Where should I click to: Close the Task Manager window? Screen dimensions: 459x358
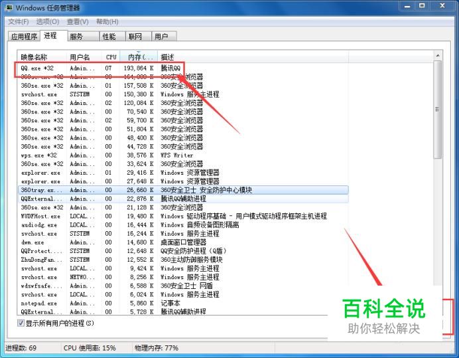[442, 6]
